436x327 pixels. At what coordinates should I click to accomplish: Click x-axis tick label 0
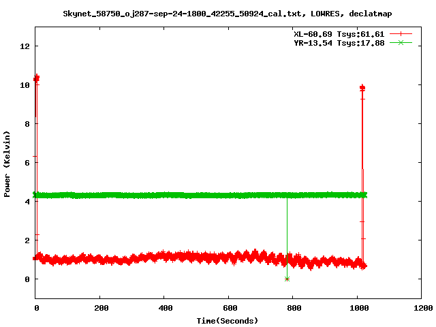click(x=36, y=308)
